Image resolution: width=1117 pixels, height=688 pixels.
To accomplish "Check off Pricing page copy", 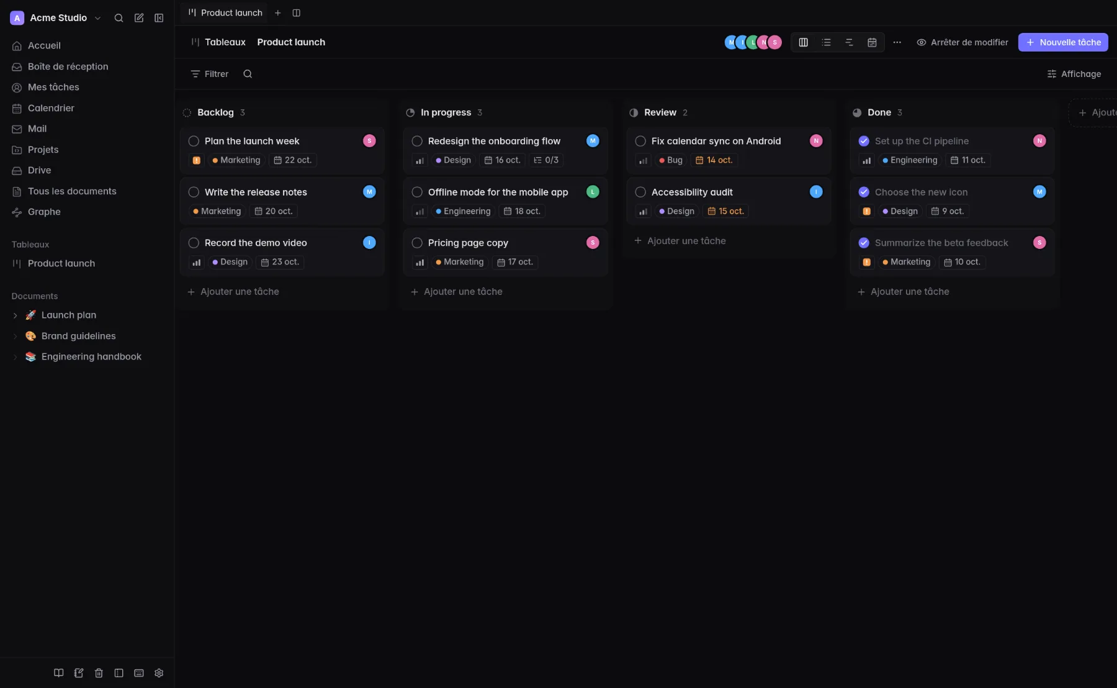I will click(417, 243).
